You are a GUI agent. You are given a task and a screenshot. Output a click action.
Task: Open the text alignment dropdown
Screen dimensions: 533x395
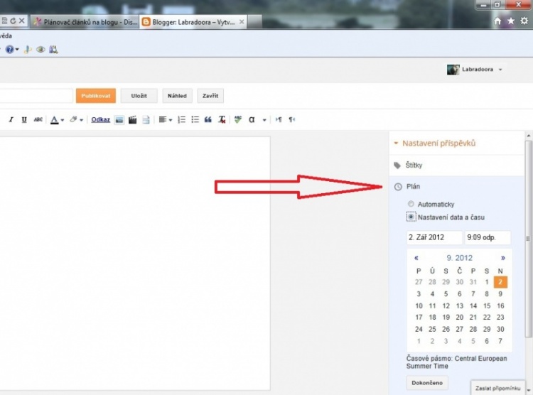(x=166, y=120)
